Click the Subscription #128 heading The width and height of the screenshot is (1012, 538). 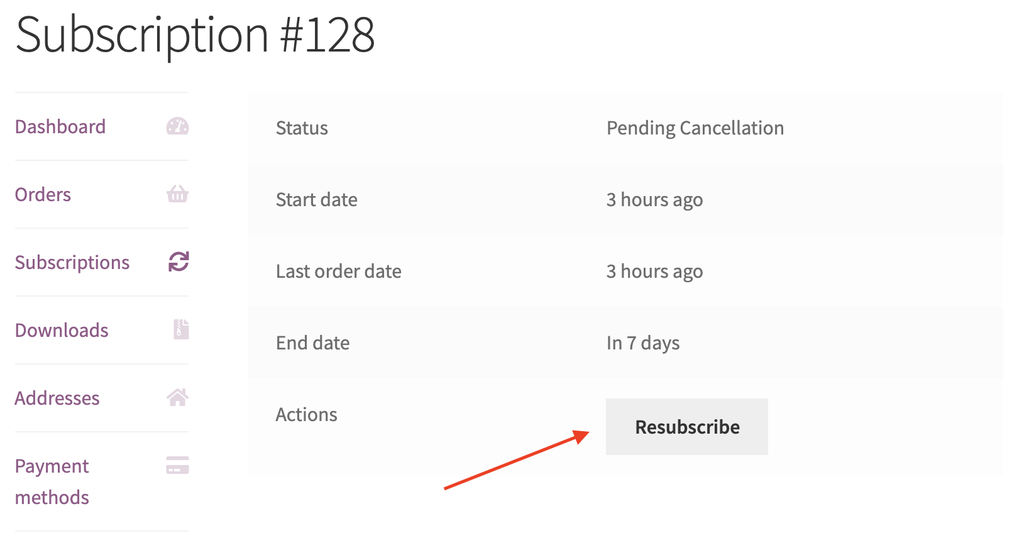[x=195, y=35]
